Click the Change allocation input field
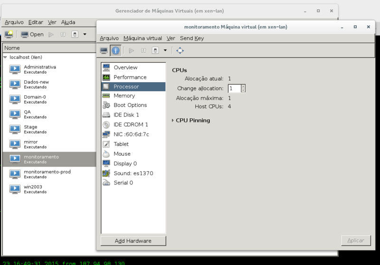The width and height of the screenshot is (380, 265). [x=235, y=88]
